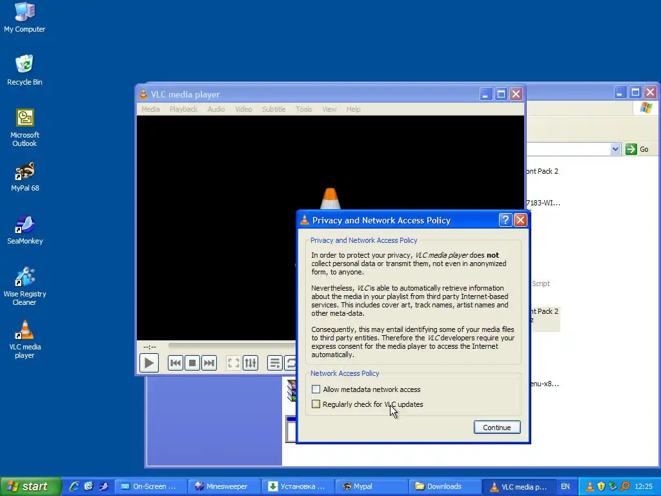Viewport: 661px width, 496px height.
Task: Select the Recycle Bin icon
Action: point(25,70)
